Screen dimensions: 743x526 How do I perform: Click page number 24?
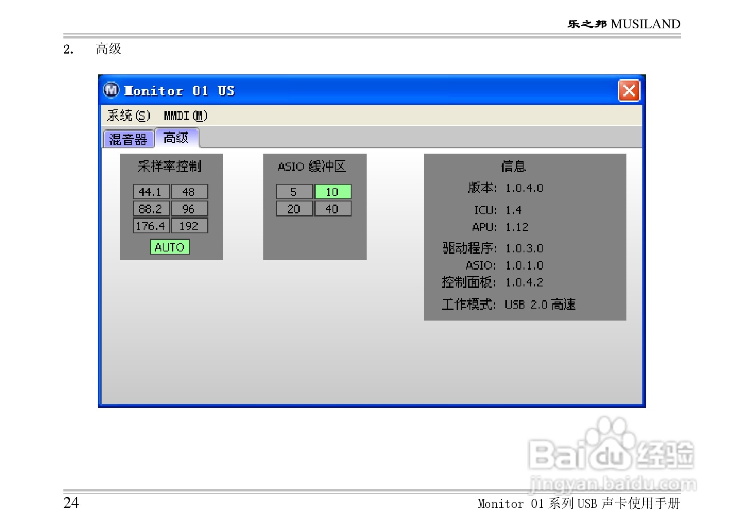point(71,503)
